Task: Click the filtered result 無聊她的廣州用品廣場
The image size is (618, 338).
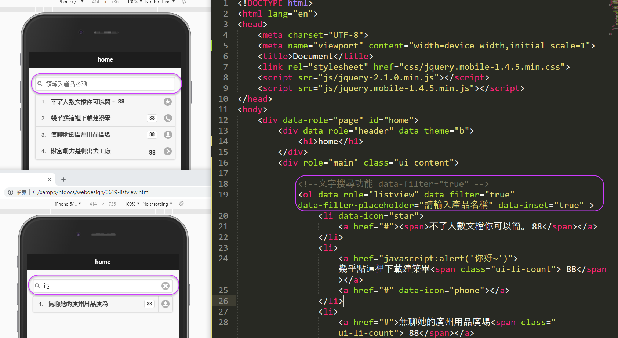Action: (x=78, y=304)
